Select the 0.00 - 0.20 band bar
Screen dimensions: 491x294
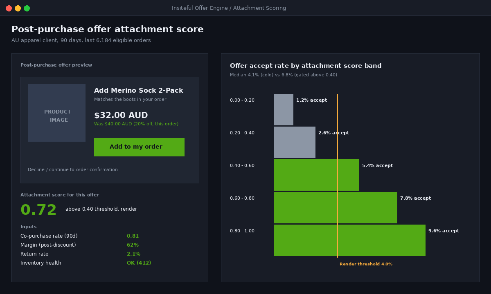pos(284,109)
